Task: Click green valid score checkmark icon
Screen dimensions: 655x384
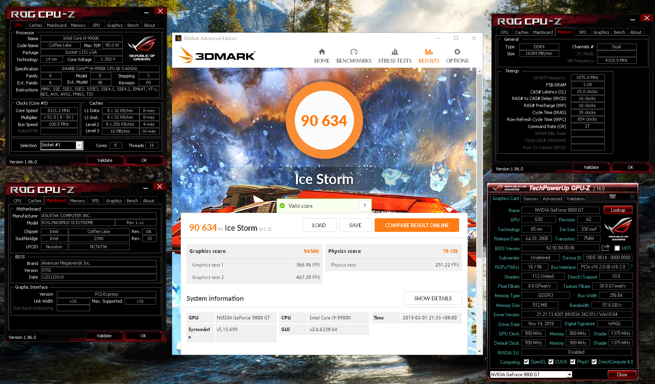Action: pyautogui.click(x=282, y=206)
